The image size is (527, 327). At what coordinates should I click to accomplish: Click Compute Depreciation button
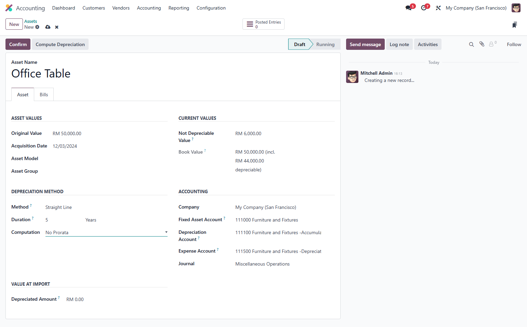tap(60, 44)
